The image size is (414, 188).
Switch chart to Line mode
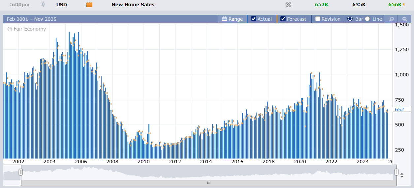point(367,19)
